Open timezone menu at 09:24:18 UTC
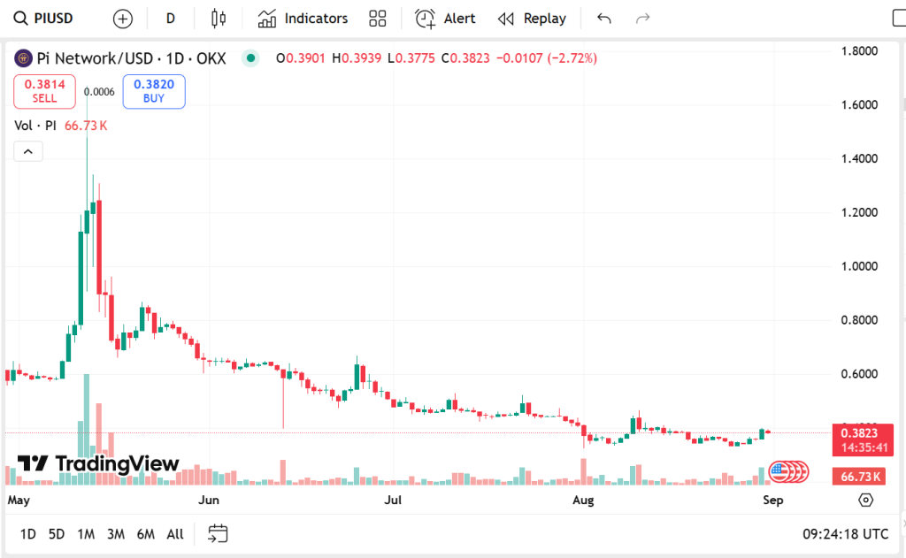 pyautogui.click(x=845, y=534)
